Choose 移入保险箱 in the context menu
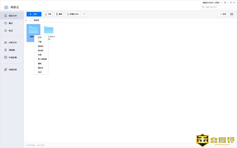Viewport: 237px width, 148px height. (42, 59)
